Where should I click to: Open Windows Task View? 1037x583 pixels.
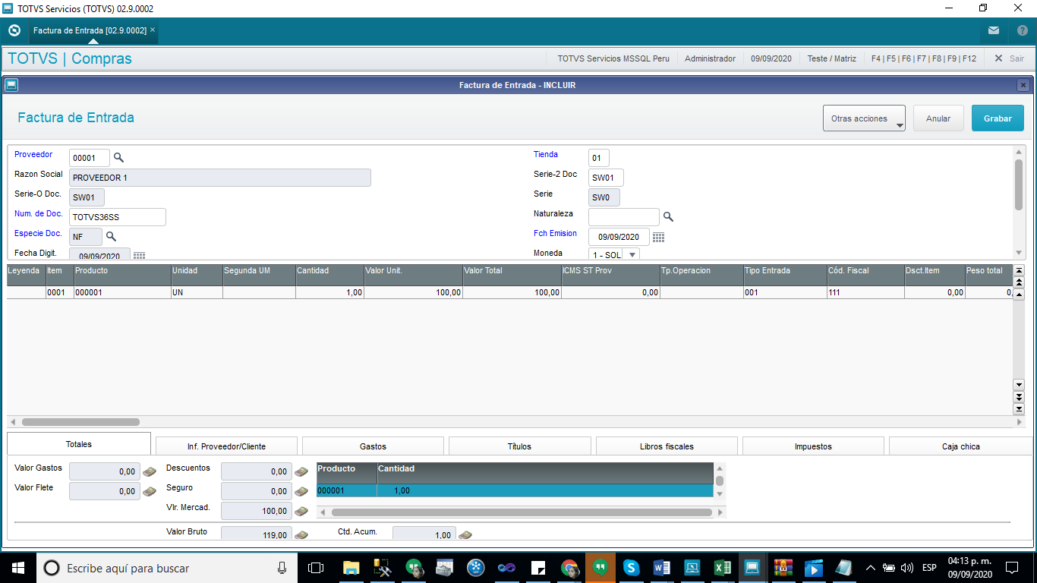point(316,568)
